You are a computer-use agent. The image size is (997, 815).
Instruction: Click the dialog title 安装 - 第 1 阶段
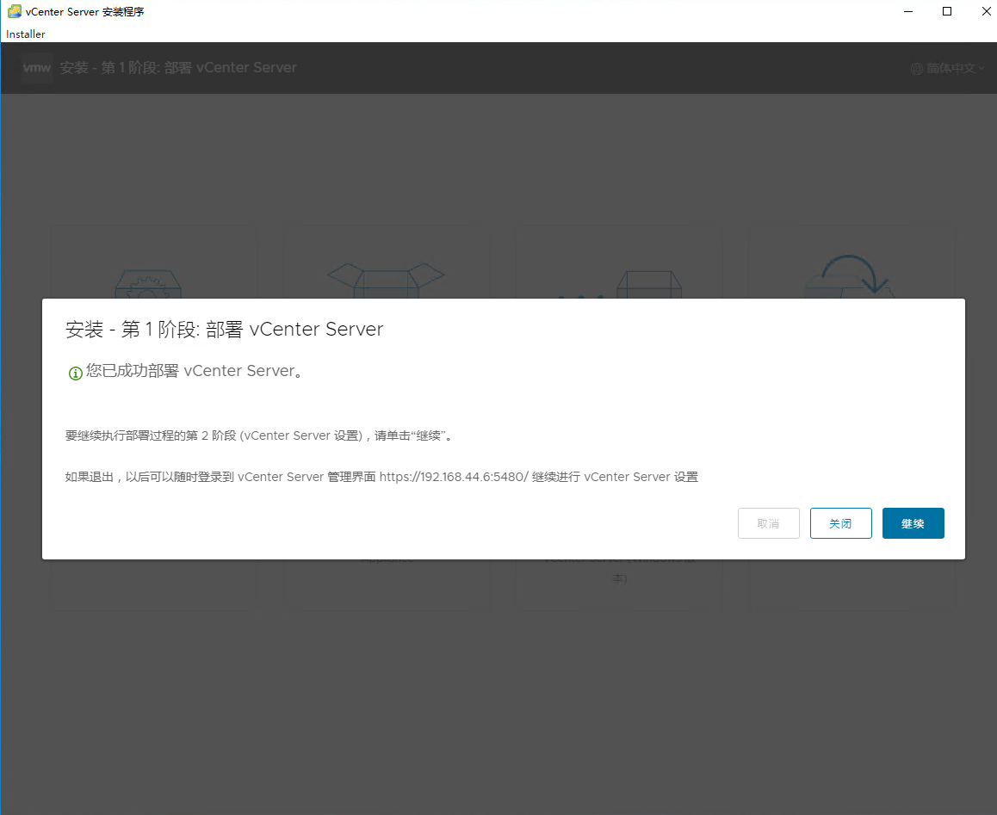(225, 330)
